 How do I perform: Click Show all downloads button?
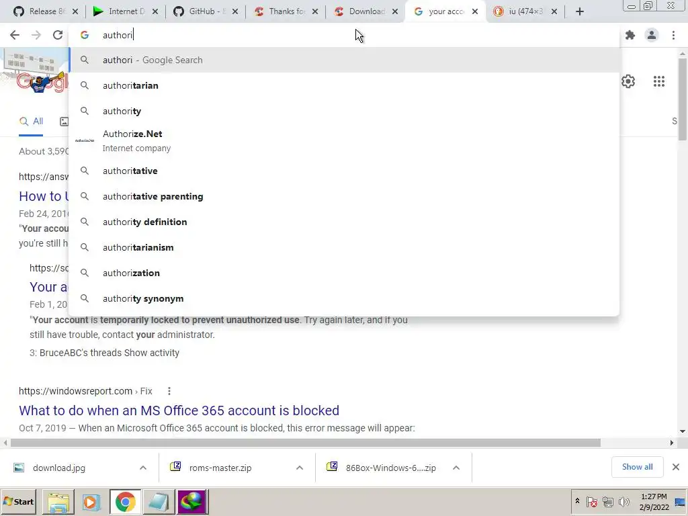637,467
